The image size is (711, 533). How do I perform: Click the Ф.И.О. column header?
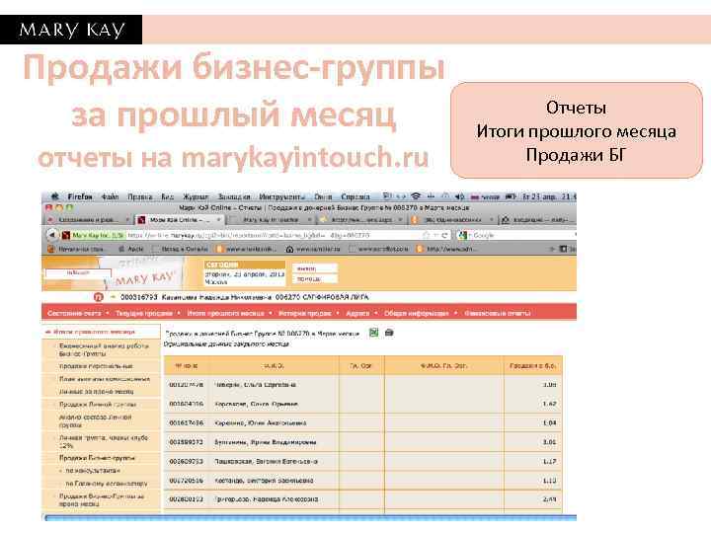pyautogui.click(x=274, y=365)
